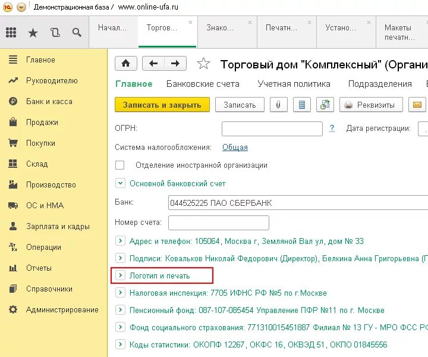428x357 pixels.
Task: Open the history icon in top panel
Action: click(x=55, y=33)
